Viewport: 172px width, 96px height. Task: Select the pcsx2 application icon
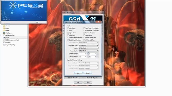click(x=4, y=38)
